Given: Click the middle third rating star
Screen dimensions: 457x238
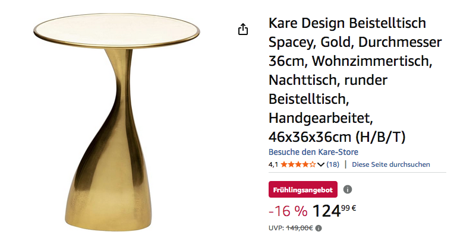Looking at the screenshot, I should (x=298, y=164).
